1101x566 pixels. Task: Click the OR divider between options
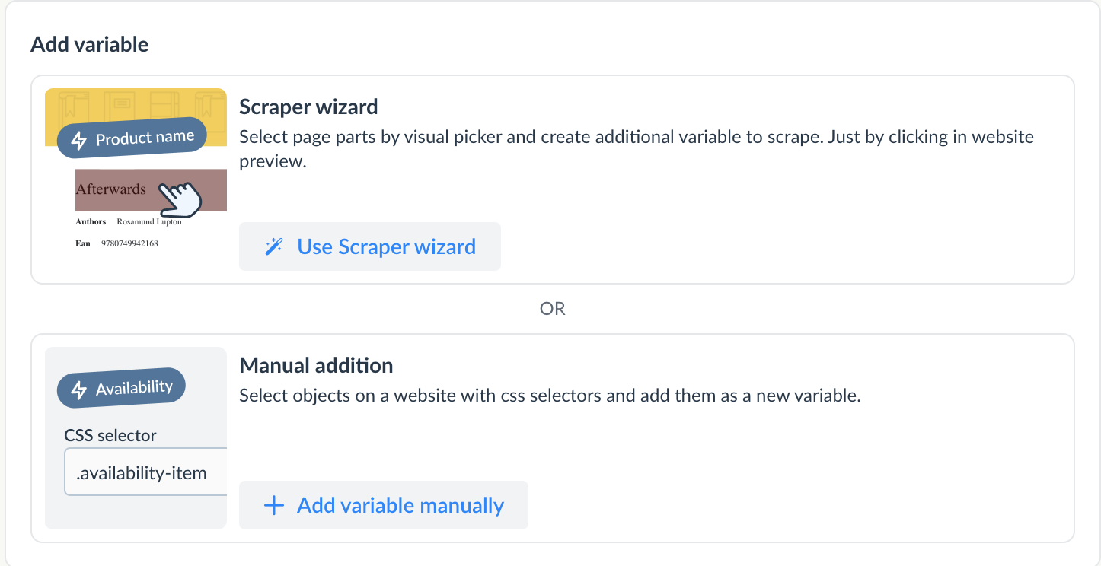click(552, 309)
